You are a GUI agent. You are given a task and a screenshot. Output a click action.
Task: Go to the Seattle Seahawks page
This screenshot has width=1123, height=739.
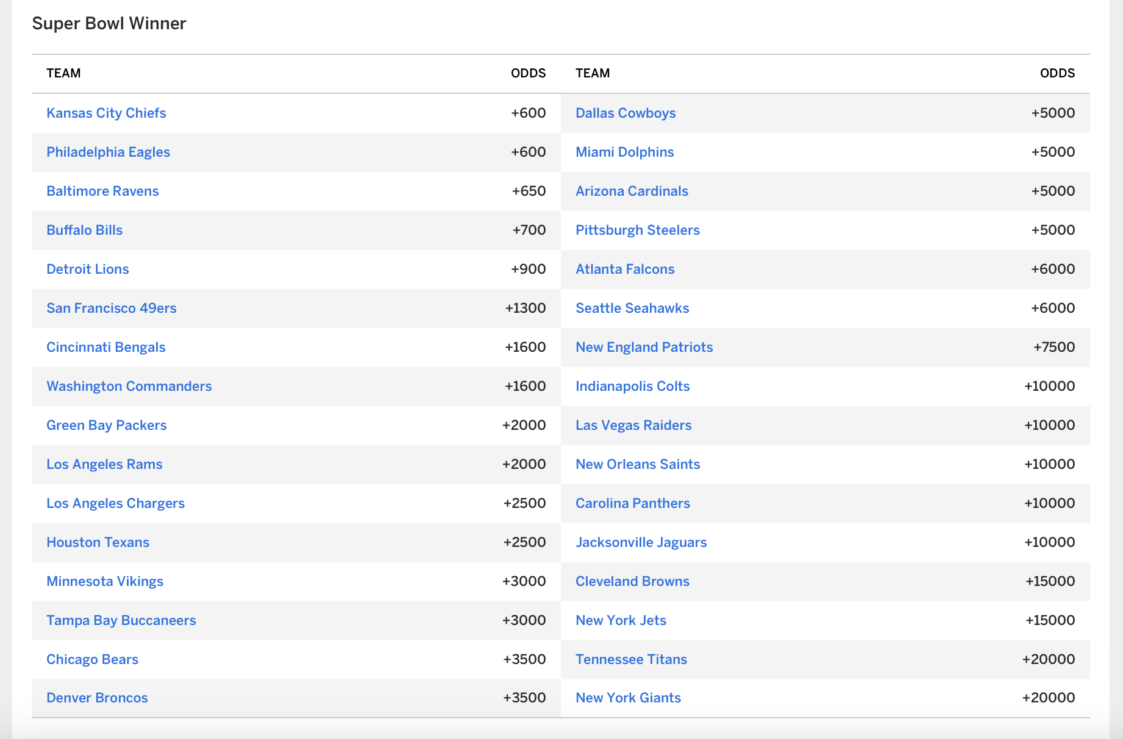click(x=632, y=308)
